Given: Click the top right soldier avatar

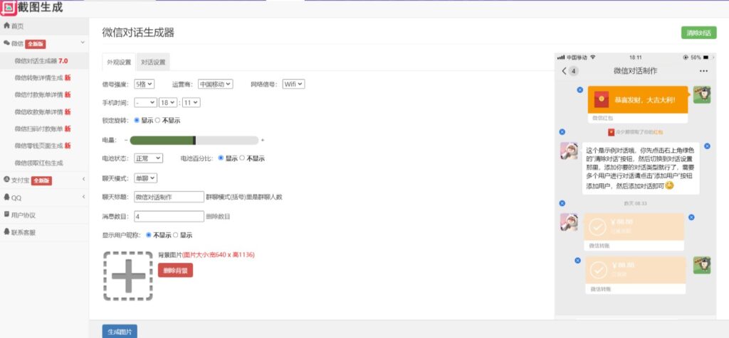Looking at the screenshot, I should pyautogui.click(x=702, y=94).
